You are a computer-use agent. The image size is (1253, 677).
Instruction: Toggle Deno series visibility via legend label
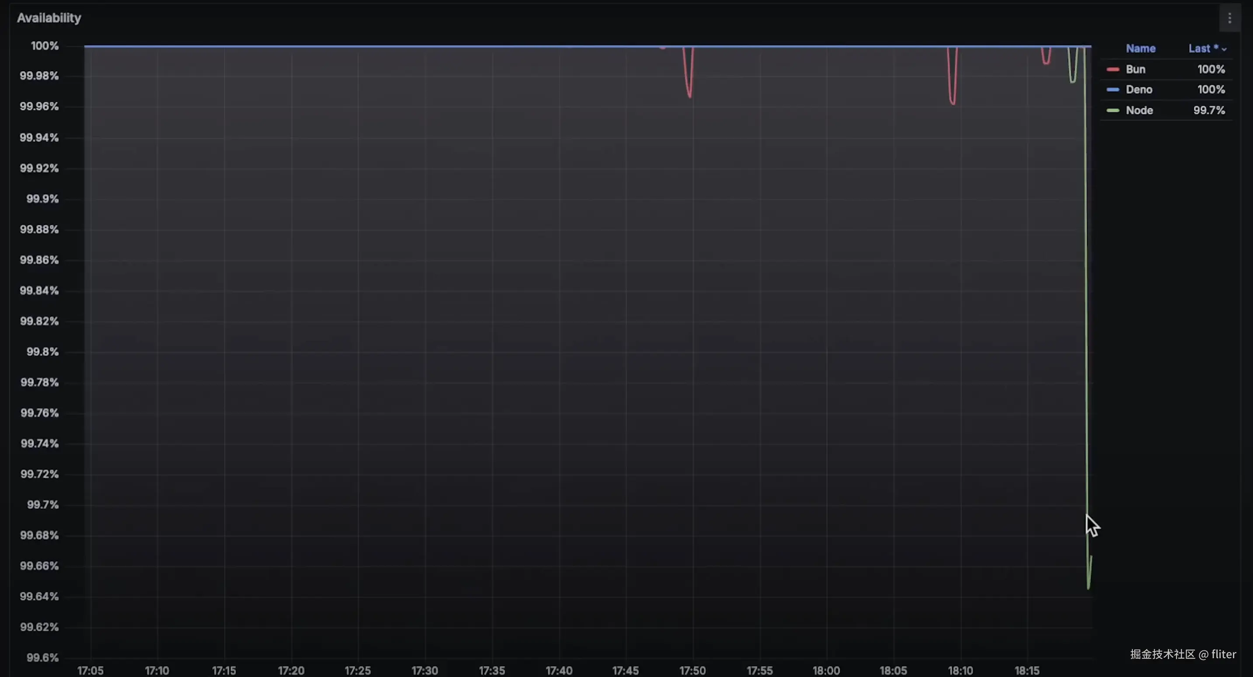[x=1139, y=90]
